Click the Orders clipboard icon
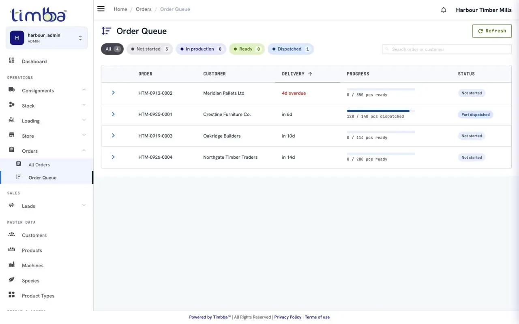 click(12, 150)
